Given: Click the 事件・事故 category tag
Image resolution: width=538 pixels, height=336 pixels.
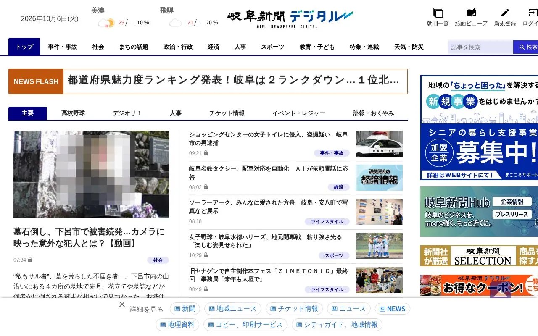Looking at the screenshot, I should 332,153.
